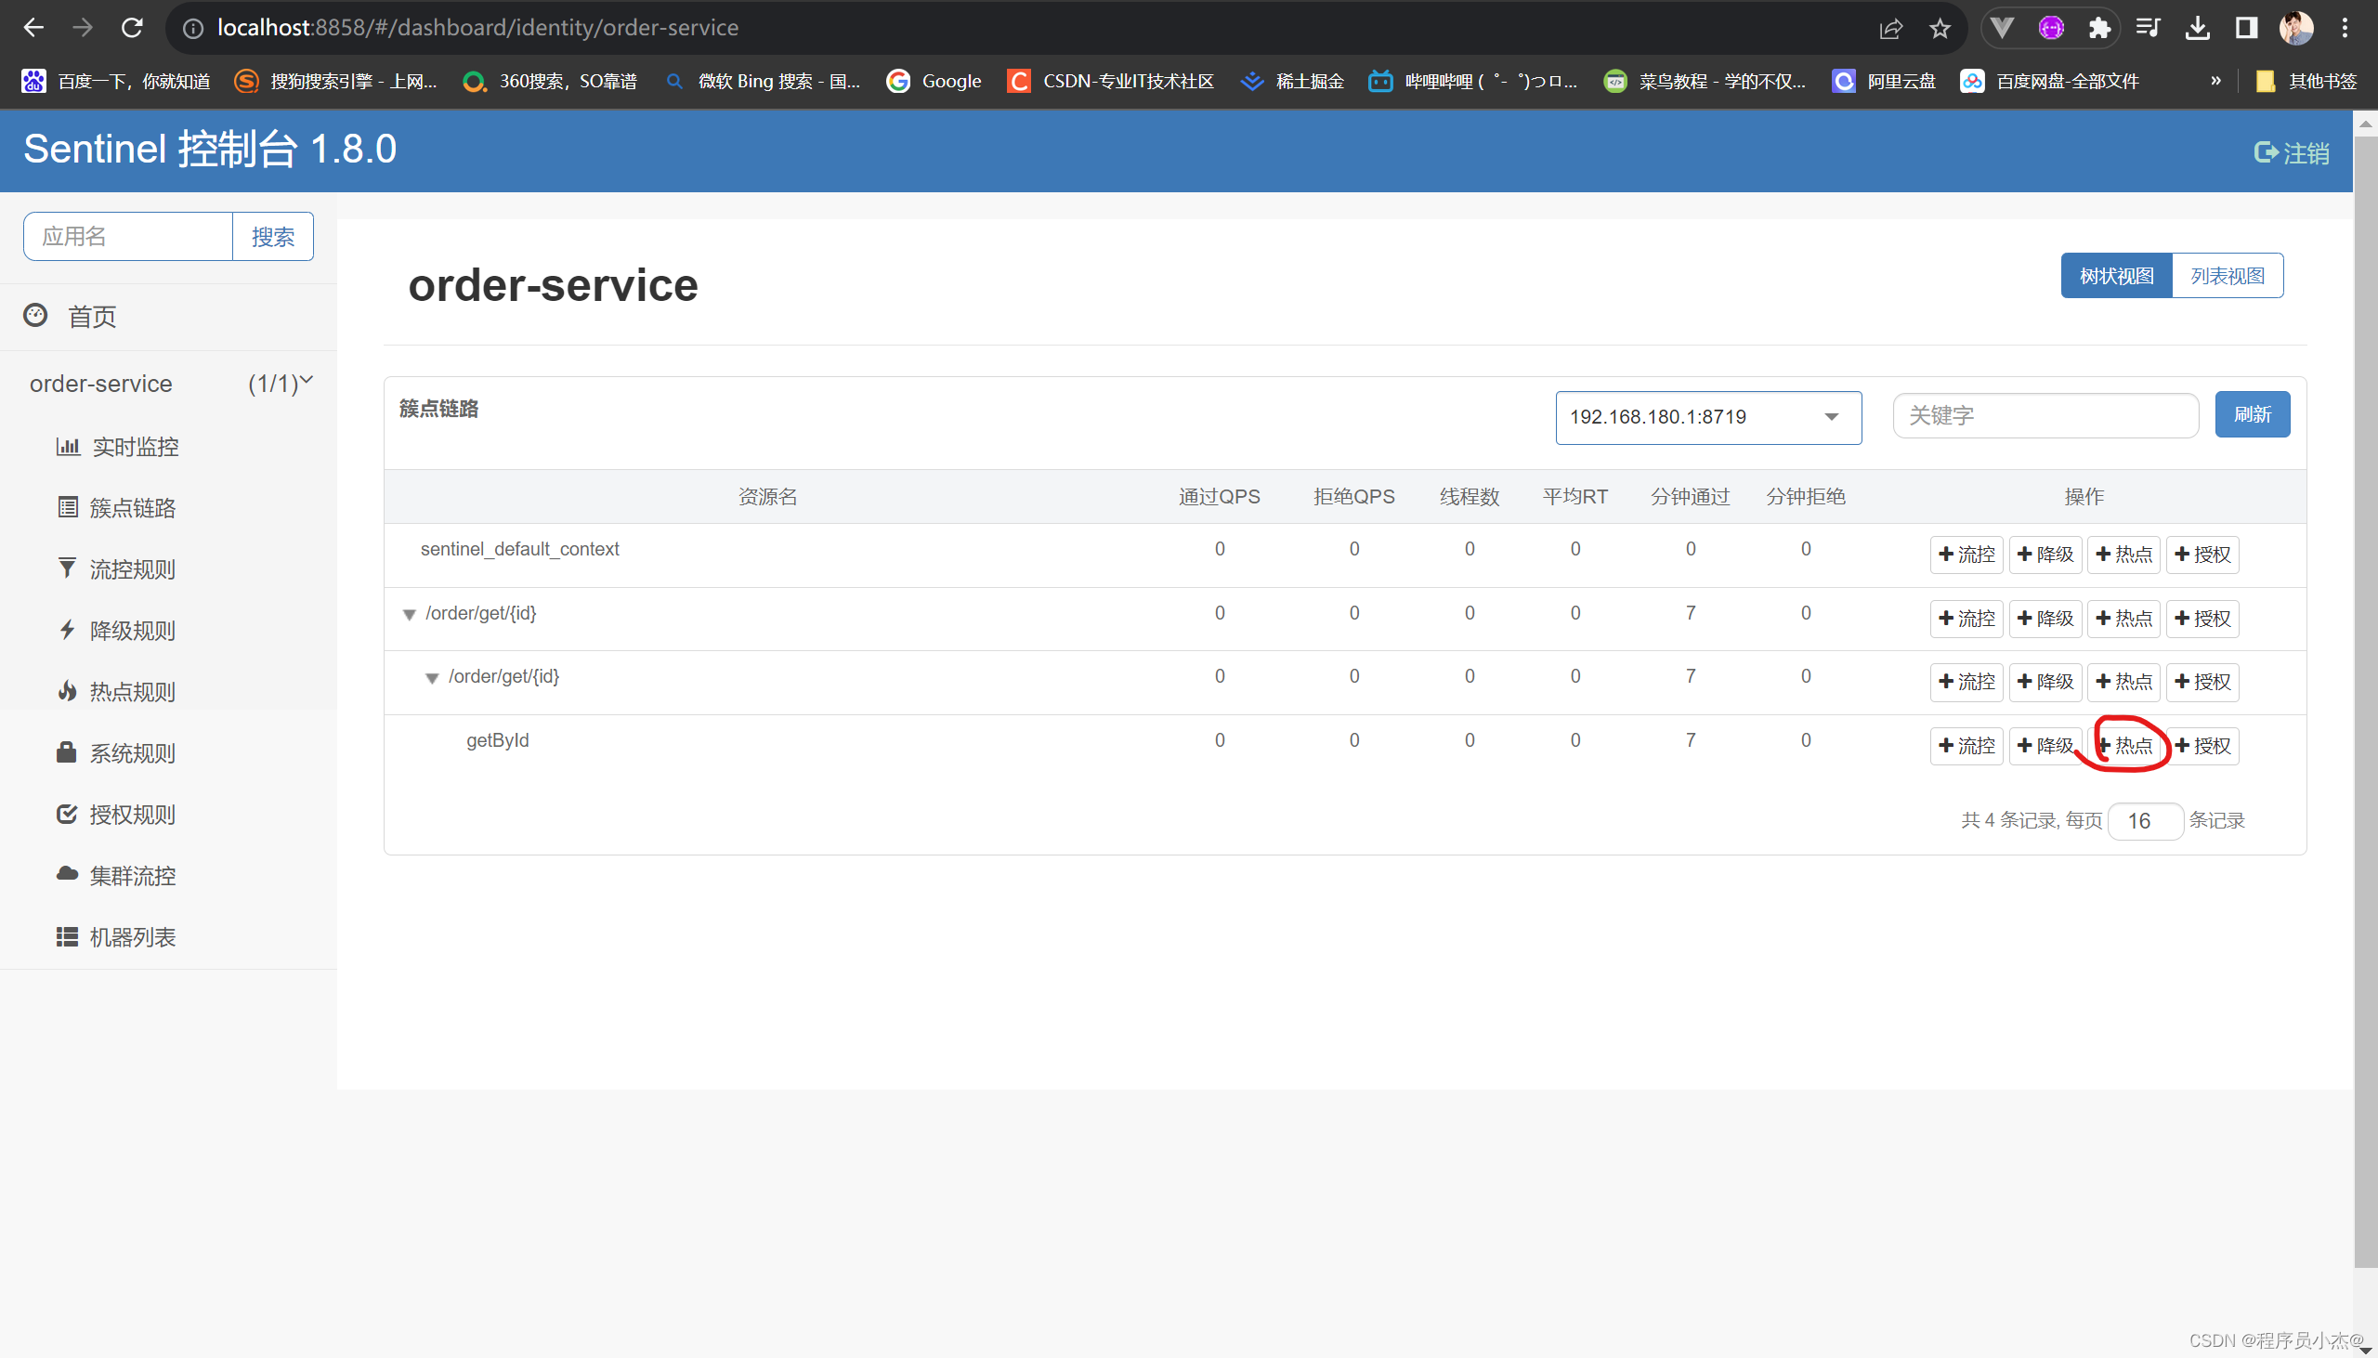
Task: Open the 其他书签 folder
Action: (2306, 81)
